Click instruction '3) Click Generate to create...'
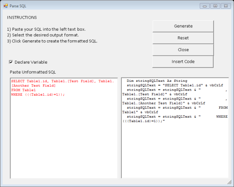This screenshot has height=187, width=234. coord(52,41)
